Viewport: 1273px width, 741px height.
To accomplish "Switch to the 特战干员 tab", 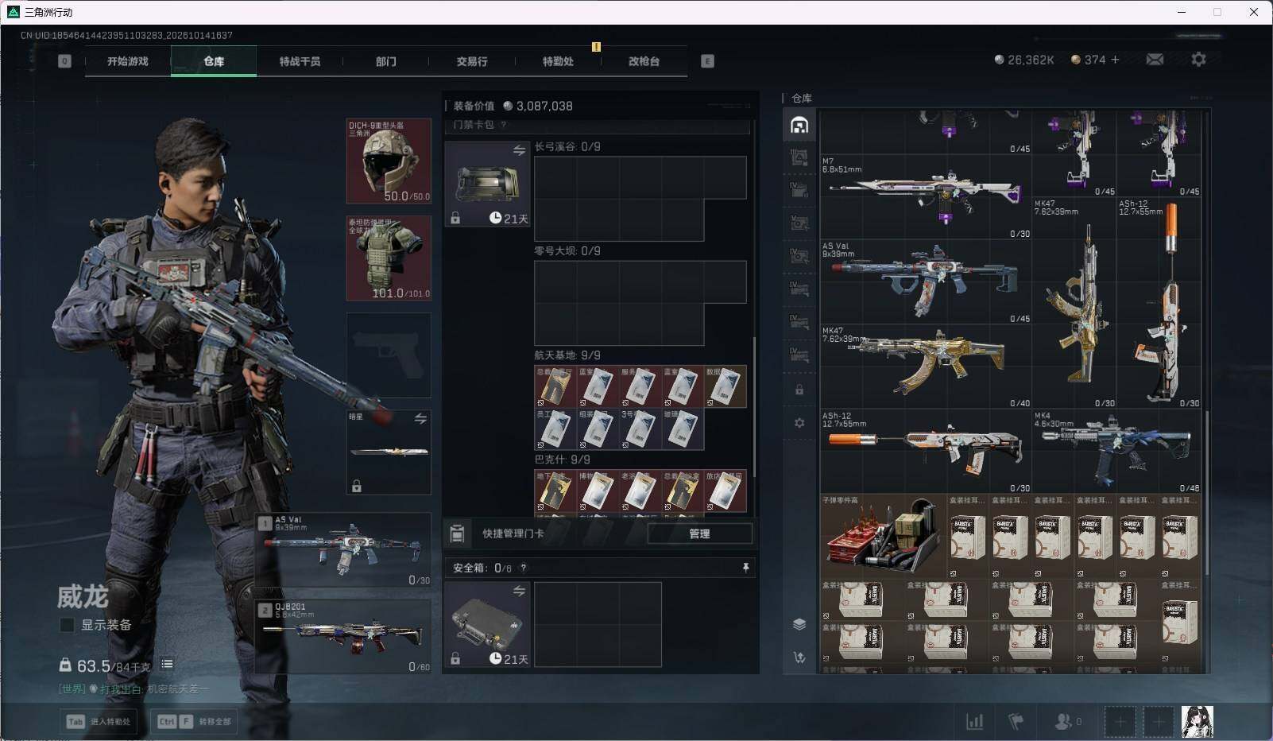I will (300, 61).
